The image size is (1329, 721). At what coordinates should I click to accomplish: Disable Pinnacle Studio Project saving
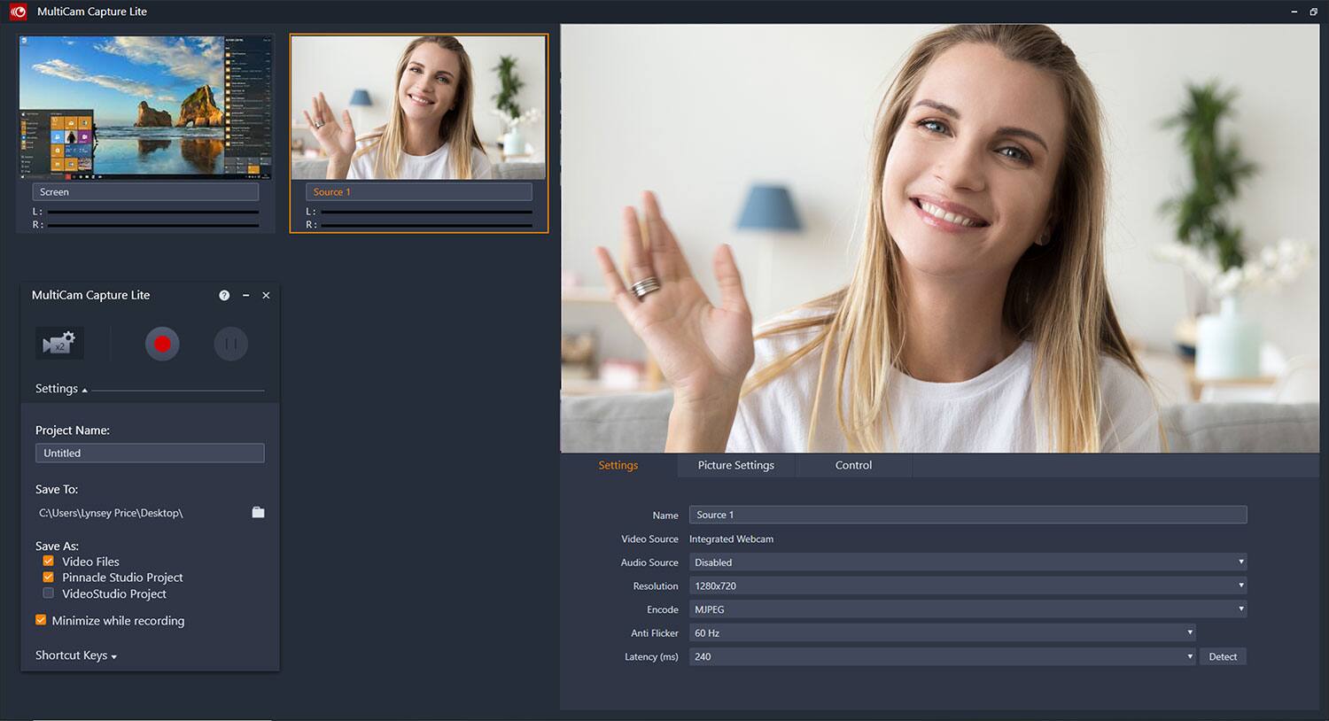tap(49, 577)
